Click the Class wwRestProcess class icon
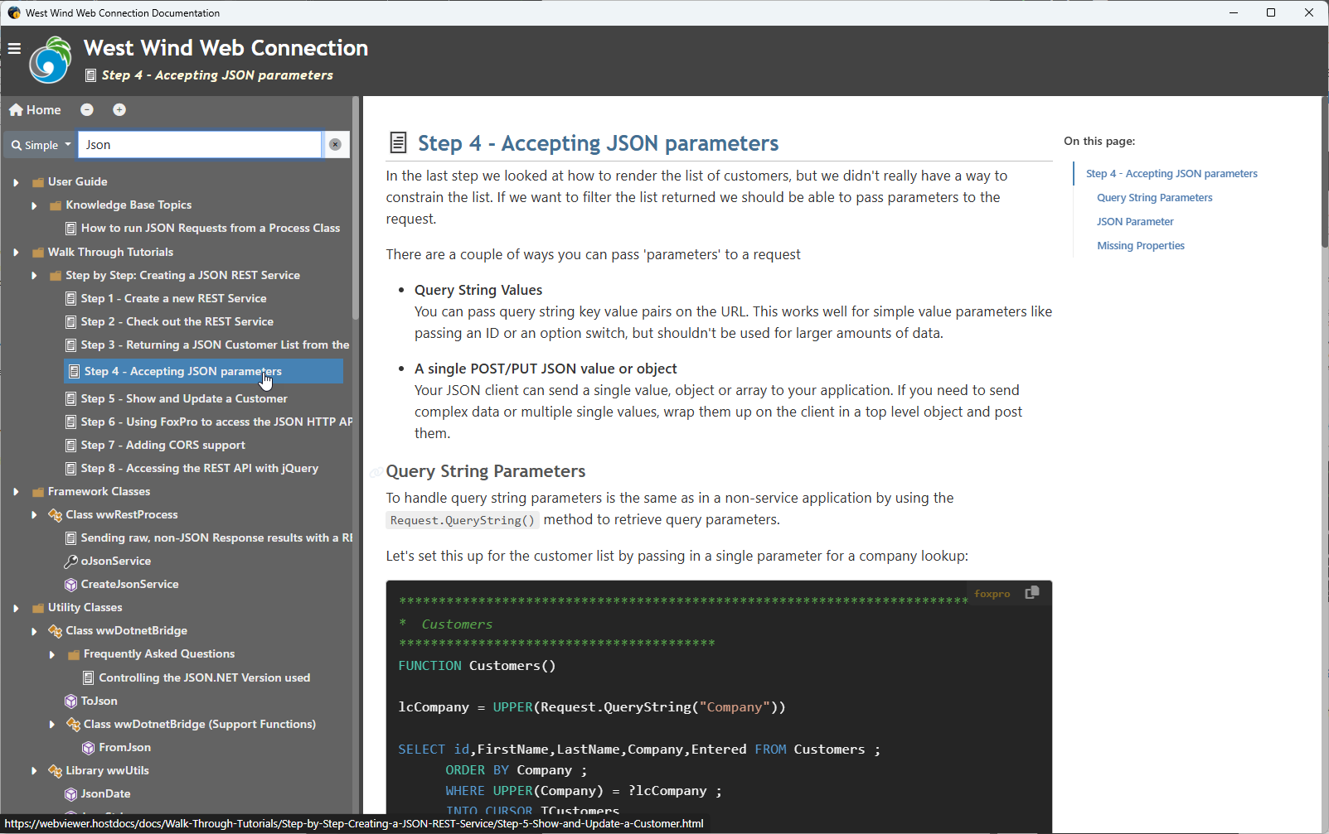Screen dimensions: 1329x834 tap(56, 515)
